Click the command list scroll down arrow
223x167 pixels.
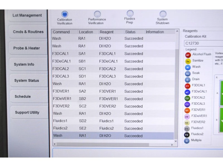(x=176, y=141)
